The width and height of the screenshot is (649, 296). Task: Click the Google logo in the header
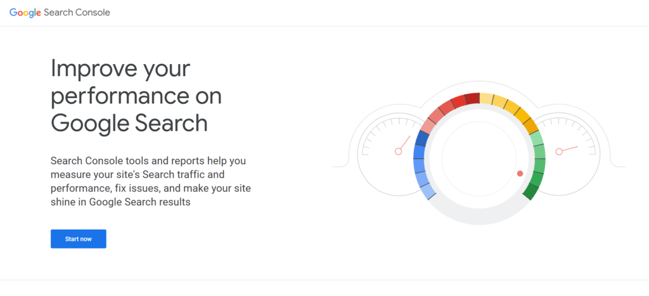pyautogui.click(x=25, y=13)
